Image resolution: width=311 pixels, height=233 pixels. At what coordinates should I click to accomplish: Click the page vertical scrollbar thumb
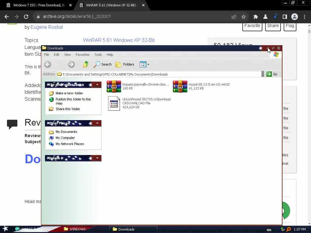tap(309, 31)
